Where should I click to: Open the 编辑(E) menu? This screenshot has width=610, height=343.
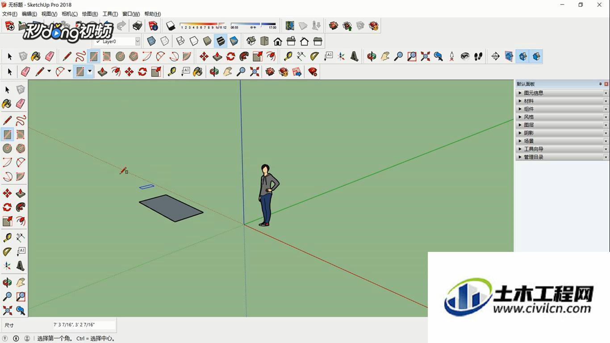pos(29,14)
